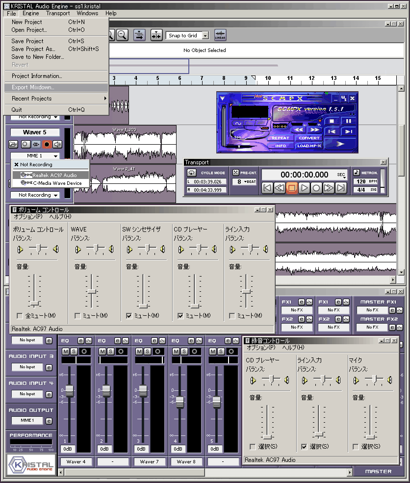Click the speaker icon on Waver 5
Image resolution: width=410 pixels, height=483 pixels.
tap(58, 144)
